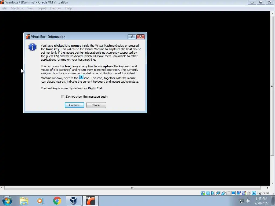
Task: Click the blue information icon in dialog
Action: [x=32, y=47]
